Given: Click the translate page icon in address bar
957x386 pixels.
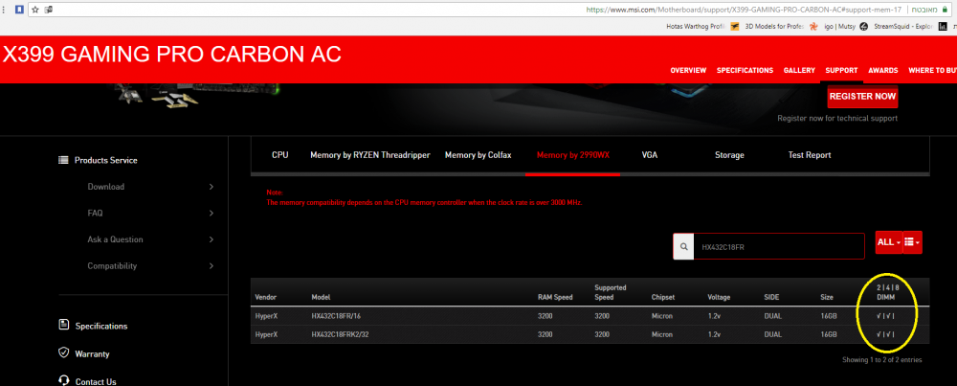Looking at the screenshot, I should (49, 10).
